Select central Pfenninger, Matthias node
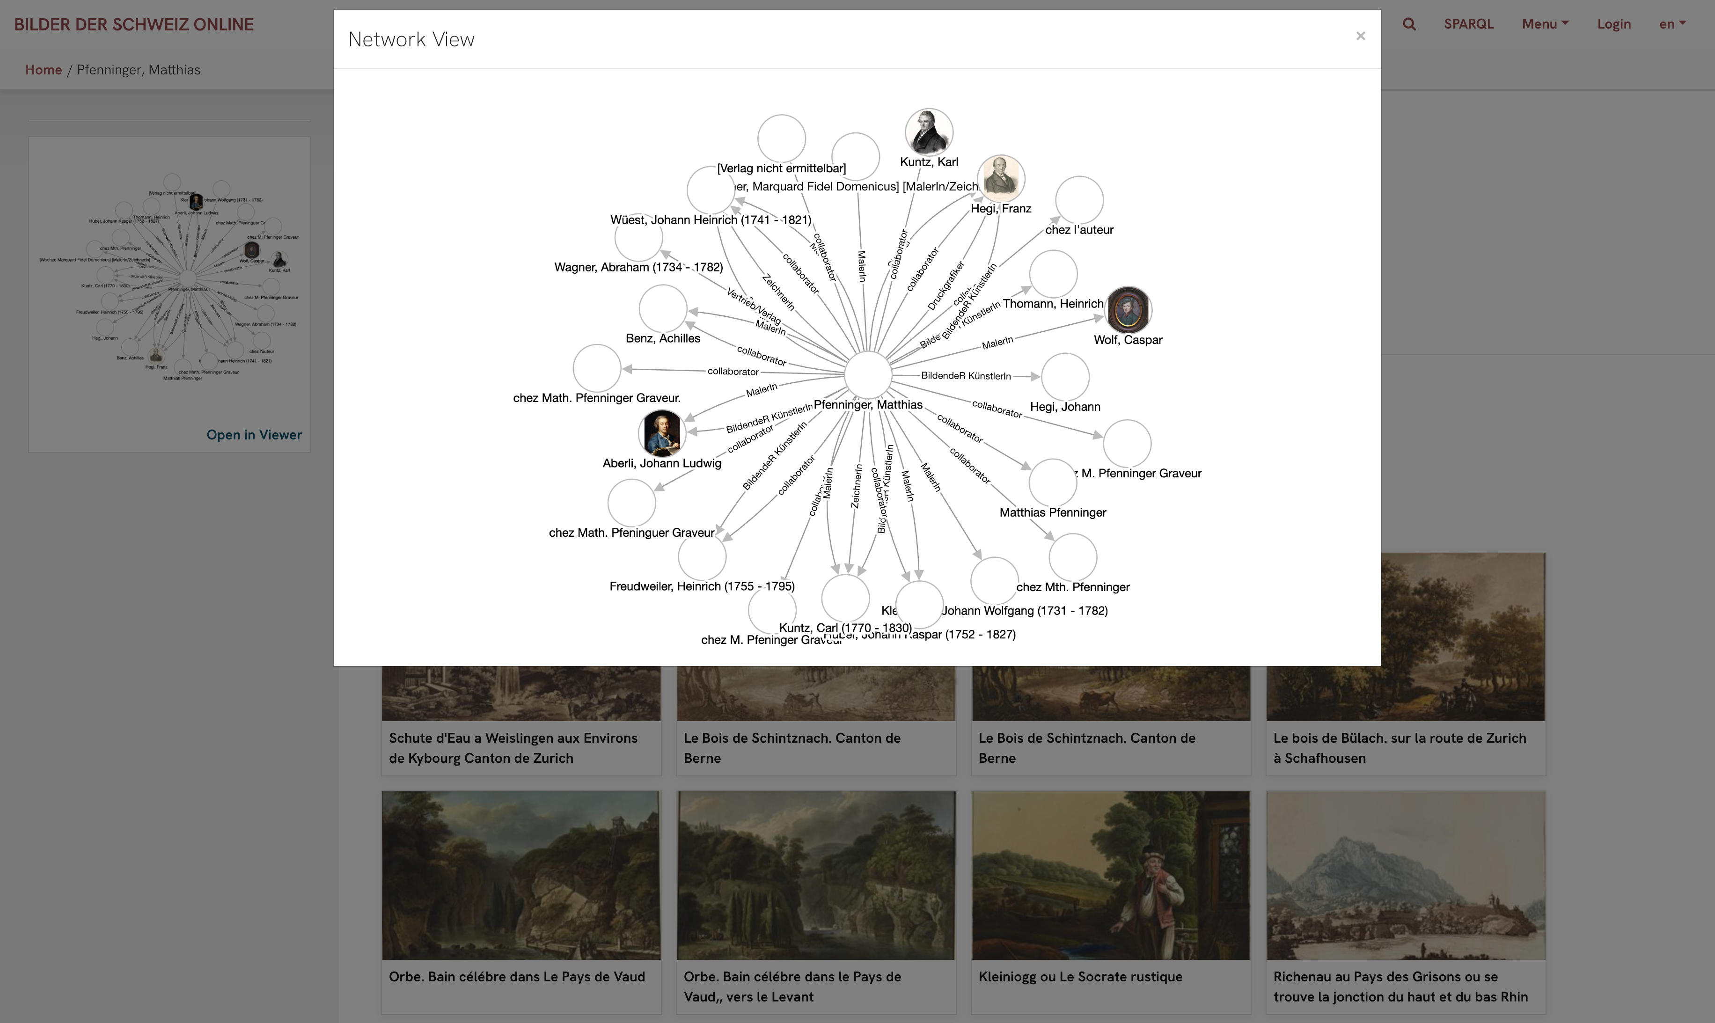This screenshot has width=1715, height=1023. (x=868, y=376)
